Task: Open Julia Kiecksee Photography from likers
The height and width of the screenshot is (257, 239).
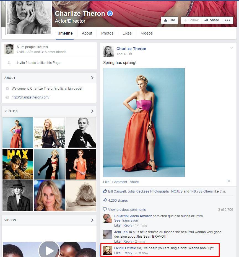Action: point(149,191)
